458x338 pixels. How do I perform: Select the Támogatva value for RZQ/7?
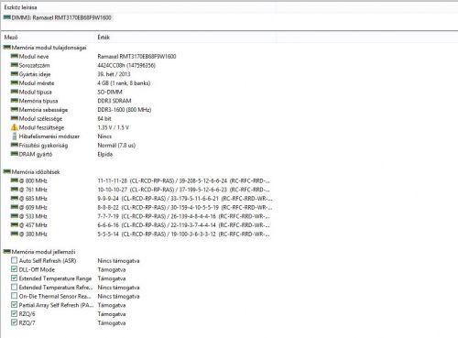[112, 322]
